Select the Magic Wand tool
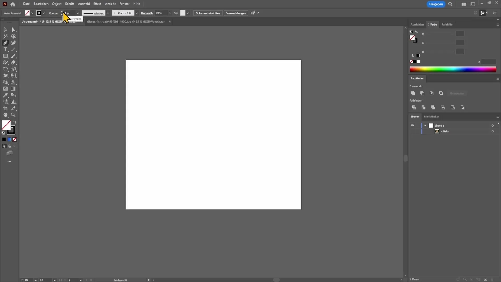 5,36
